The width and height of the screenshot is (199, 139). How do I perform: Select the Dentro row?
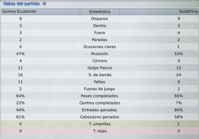point(99,26)
